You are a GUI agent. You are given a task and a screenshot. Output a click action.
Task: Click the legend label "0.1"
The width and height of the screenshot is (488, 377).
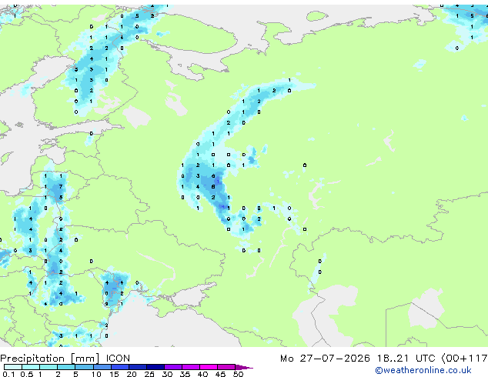click(8, 374)
